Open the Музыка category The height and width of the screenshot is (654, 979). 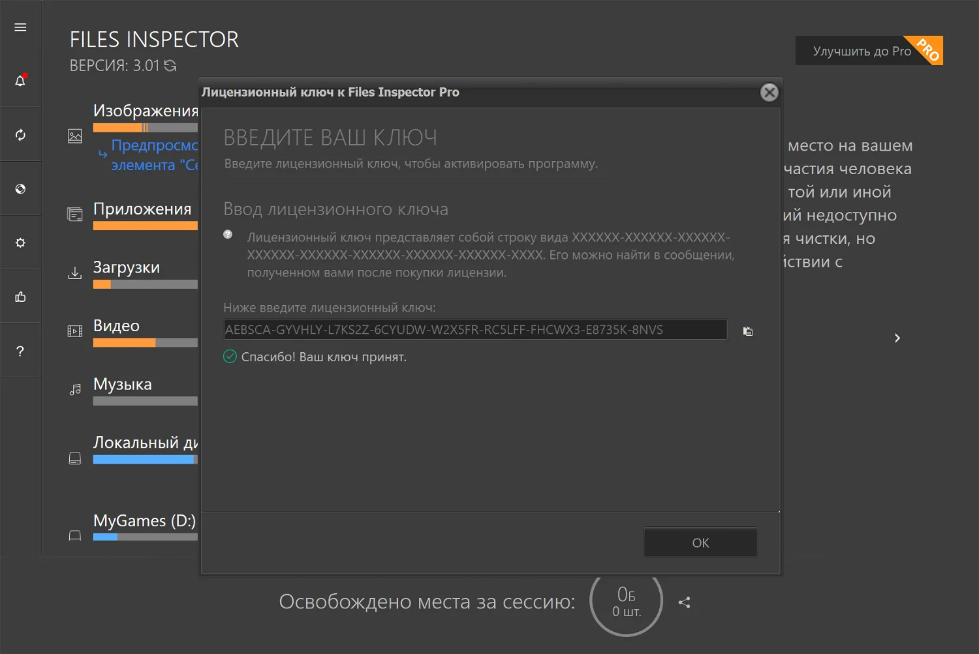pyautogui.click(x=123, y=384)
